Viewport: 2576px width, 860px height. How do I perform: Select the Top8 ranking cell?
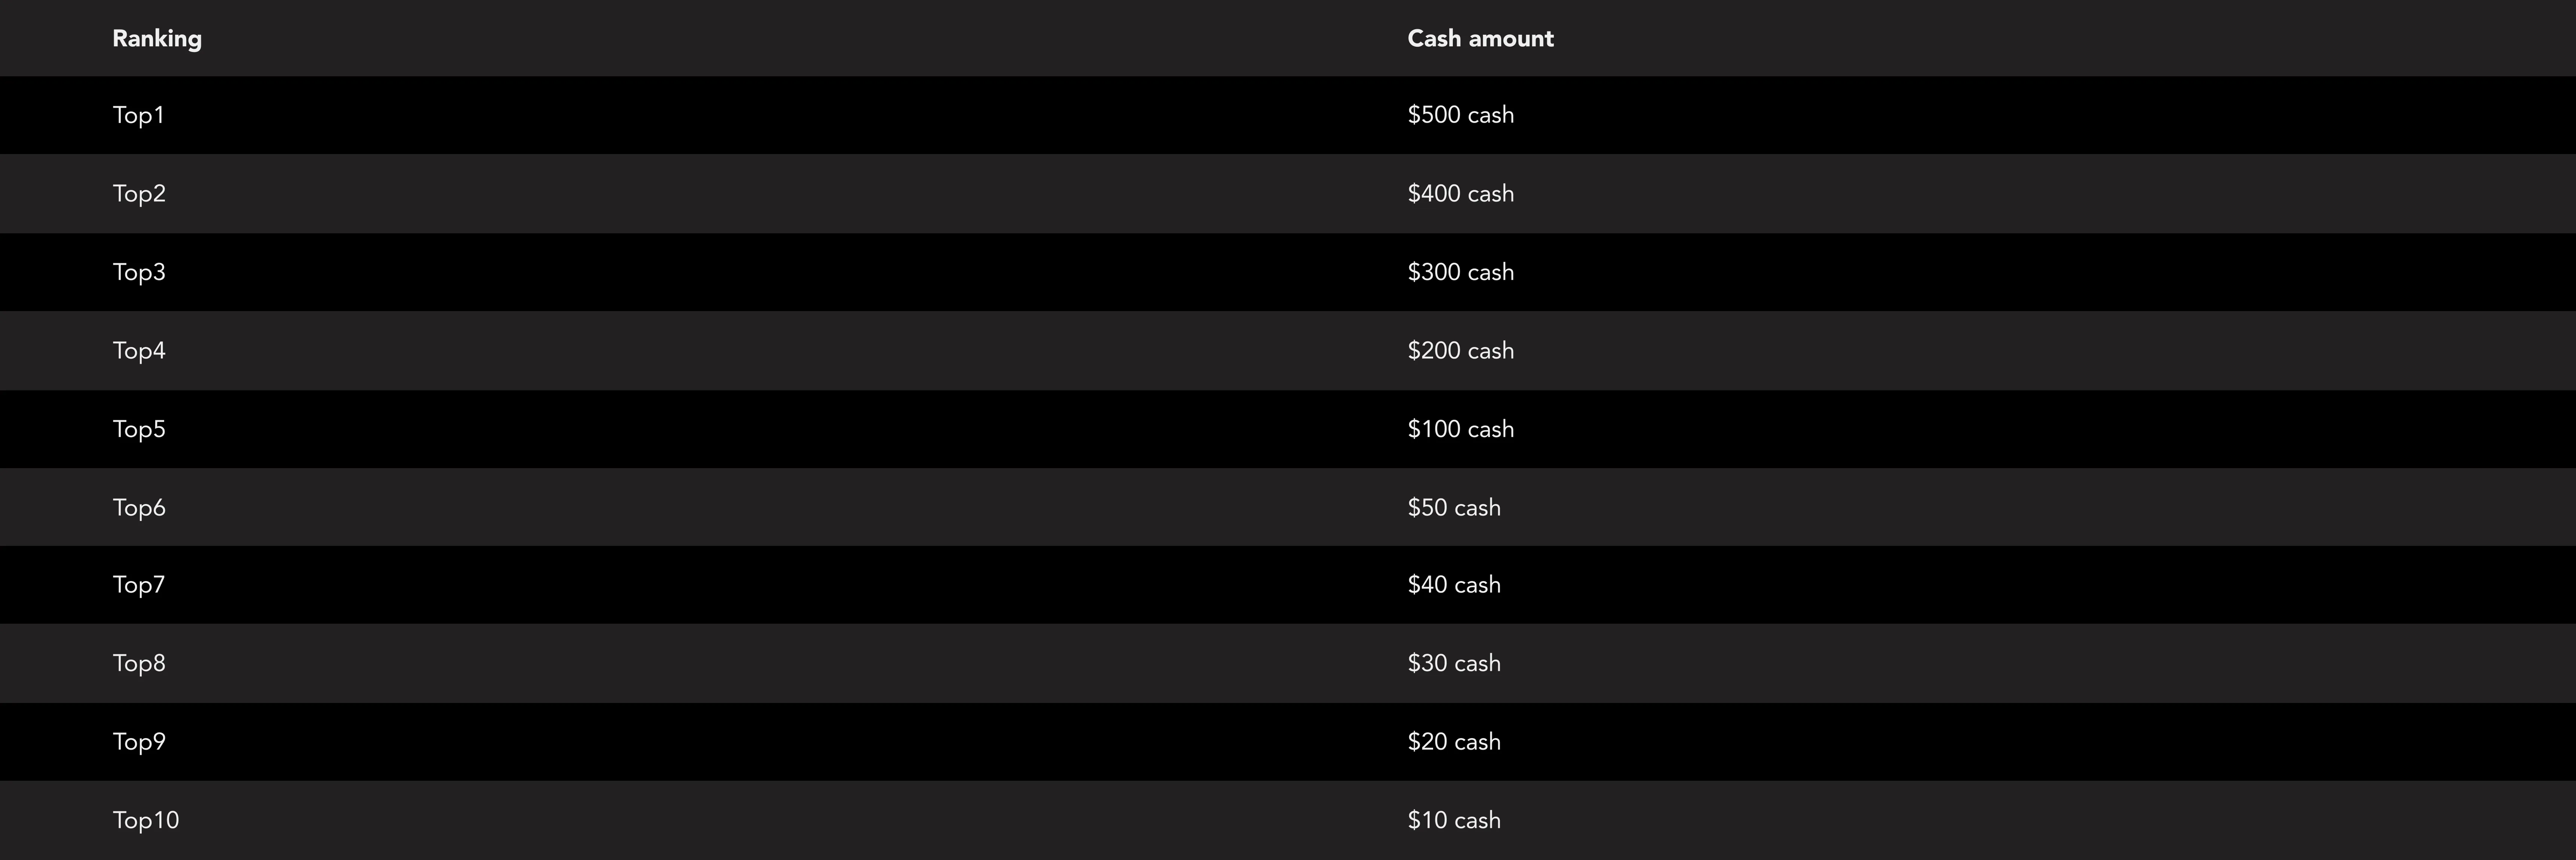pyautogui.click(x=139, y=663)
